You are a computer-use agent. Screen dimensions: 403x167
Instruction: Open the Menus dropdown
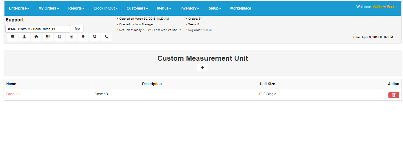point(164,8)
